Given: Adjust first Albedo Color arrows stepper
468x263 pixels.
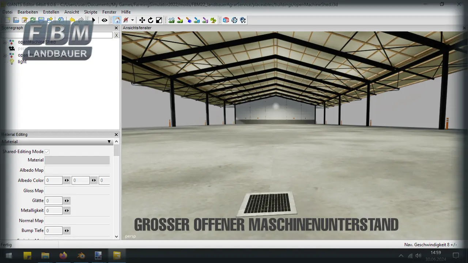Looking at the screenshot, I should coord(67,180).
